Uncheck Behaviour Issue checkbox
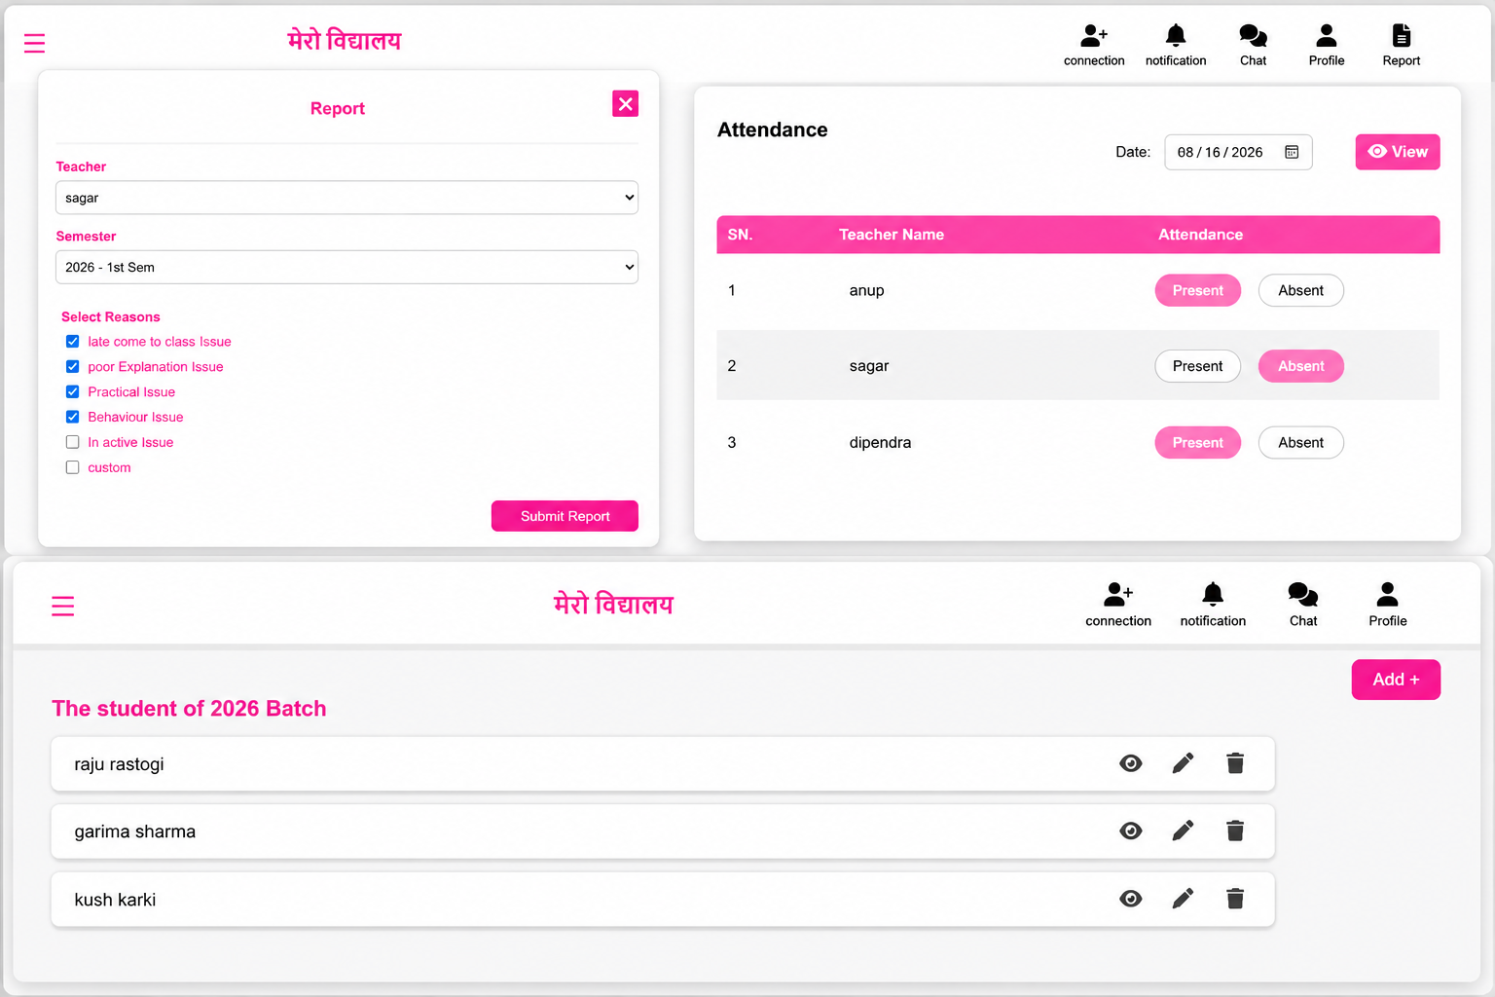 pyautogui.click(x=72, y=417)
